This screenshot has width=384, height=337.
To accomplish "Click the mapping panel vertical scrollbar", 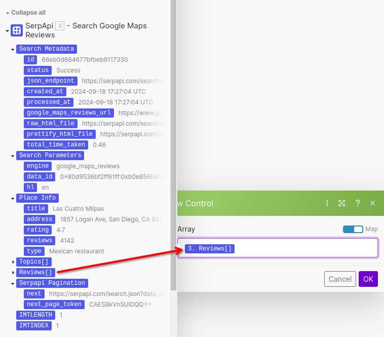I will (x=173, y=144).
